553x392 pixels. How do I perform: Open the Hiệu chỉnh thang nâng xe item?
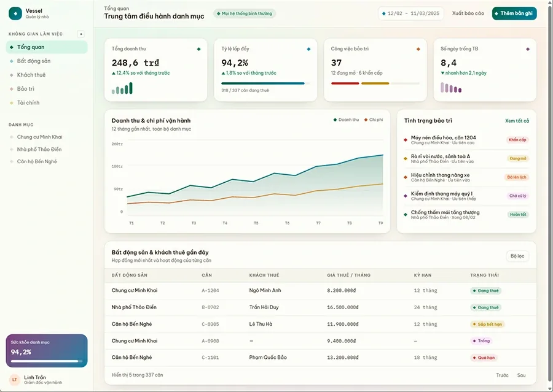pyautogui.click(x=466, y=177)
